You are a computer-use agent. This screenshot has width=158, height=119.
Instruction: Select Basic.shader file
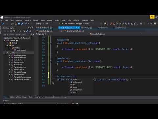[x=21, y=50]
